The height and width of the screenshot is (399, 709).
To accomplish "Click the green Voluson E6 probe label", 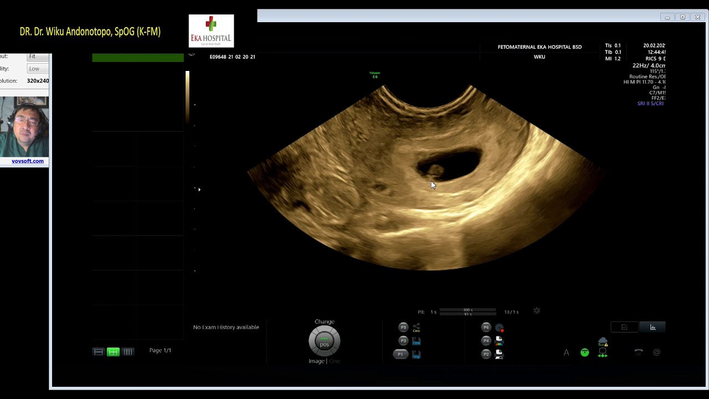I will (375, 75).
